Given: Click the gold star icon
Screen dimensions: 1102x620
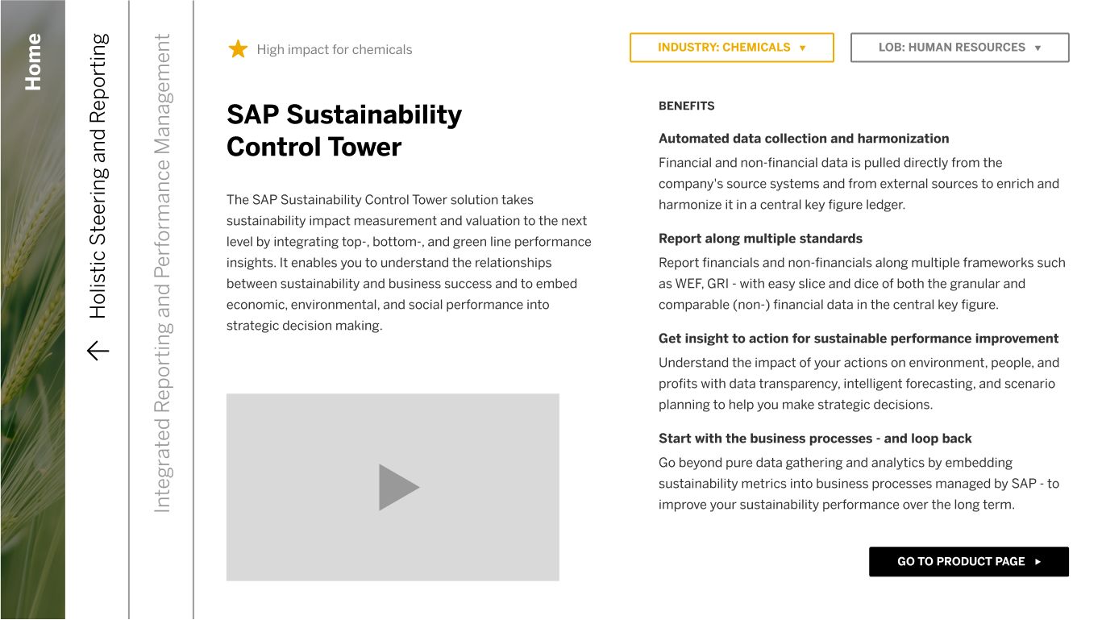Looking at the screenshot, I should click(238, 49).
